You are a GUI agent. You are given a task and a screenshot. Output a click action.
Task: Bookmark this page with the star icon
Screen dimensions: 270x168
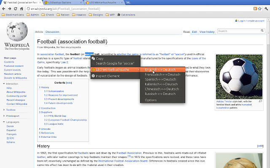click(x=260, y=9)
